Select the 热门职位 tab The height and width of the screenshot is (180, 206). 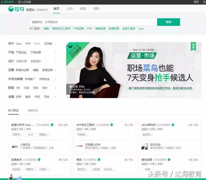(14, 111)
